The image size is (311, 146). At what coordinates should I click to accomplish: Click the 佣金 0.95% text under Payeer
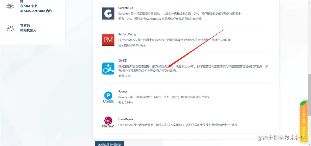(125, 102)
